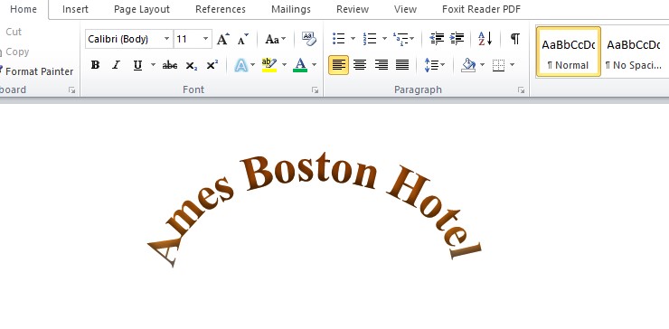The image size is (669, 329).
Task: Click the Clear Formatting icon
Action: tap(309, 39)
